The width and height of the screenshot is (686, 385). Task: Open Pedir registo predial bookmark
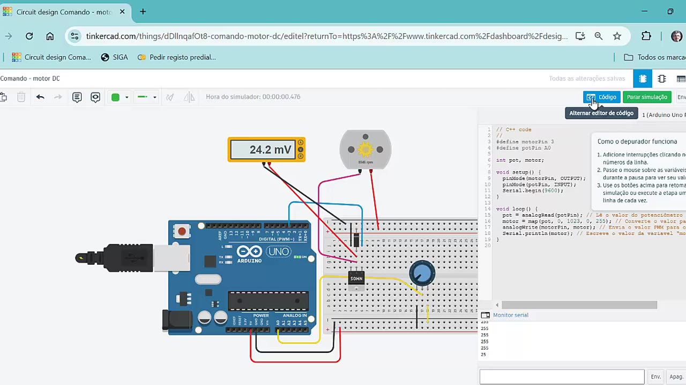click(x=176, y=57)
